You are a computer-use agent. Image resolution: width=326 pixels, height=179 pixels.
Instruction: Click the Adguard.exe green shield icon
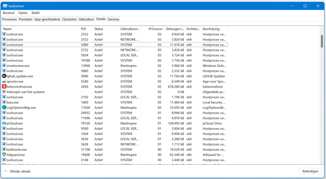click(x=4, y=155)
